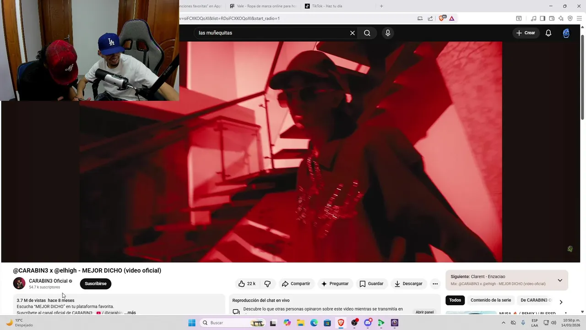Launch Copilot from taskbar
Screen dimensions: 586x330
287,323
